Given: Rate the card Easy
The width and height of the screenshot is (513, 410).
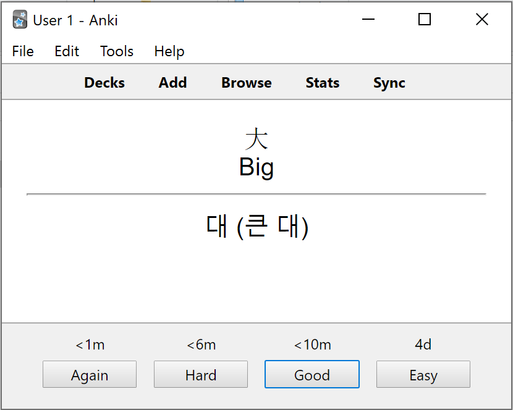Looking at the screenshot, I should coord(423,374).
